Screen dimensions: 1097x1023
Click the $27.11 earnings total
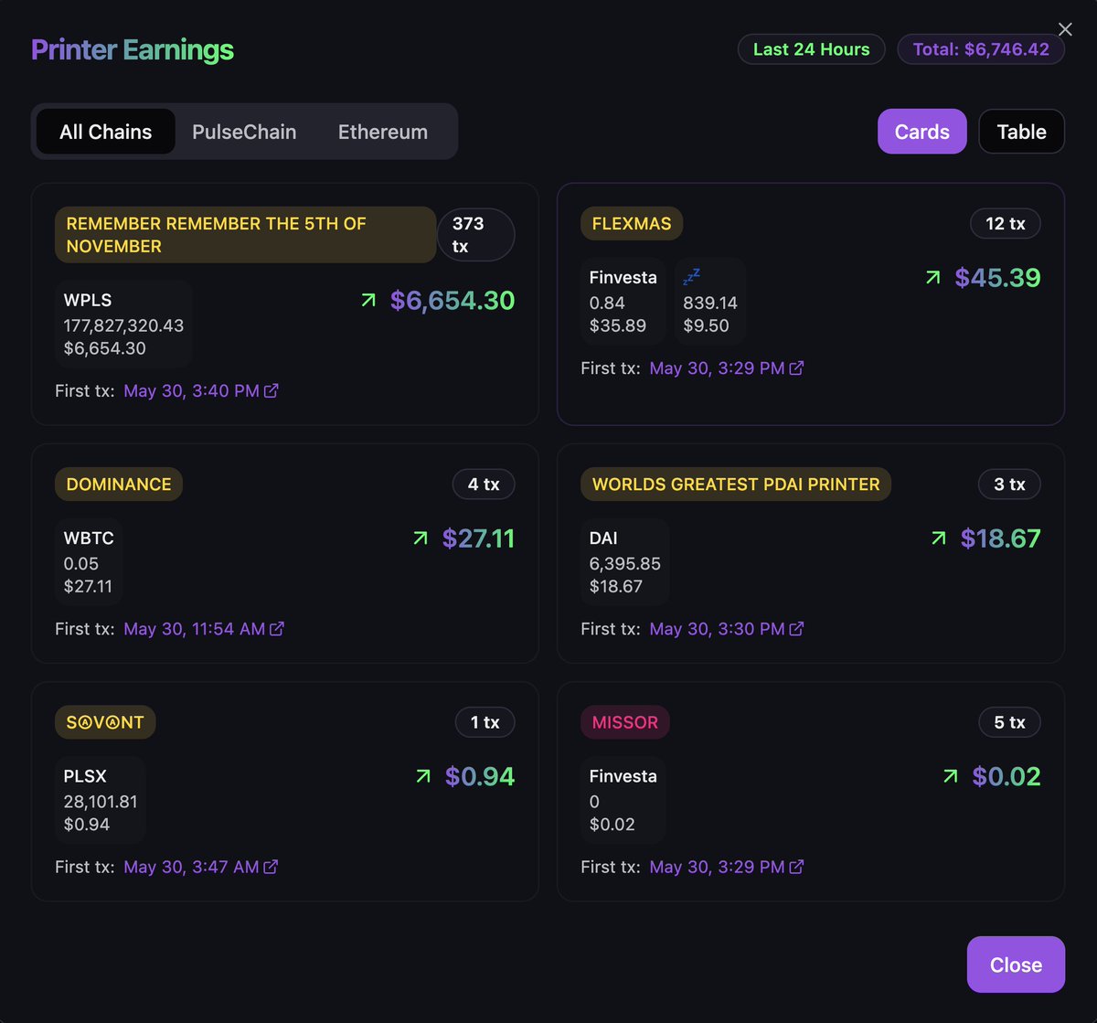478,538
